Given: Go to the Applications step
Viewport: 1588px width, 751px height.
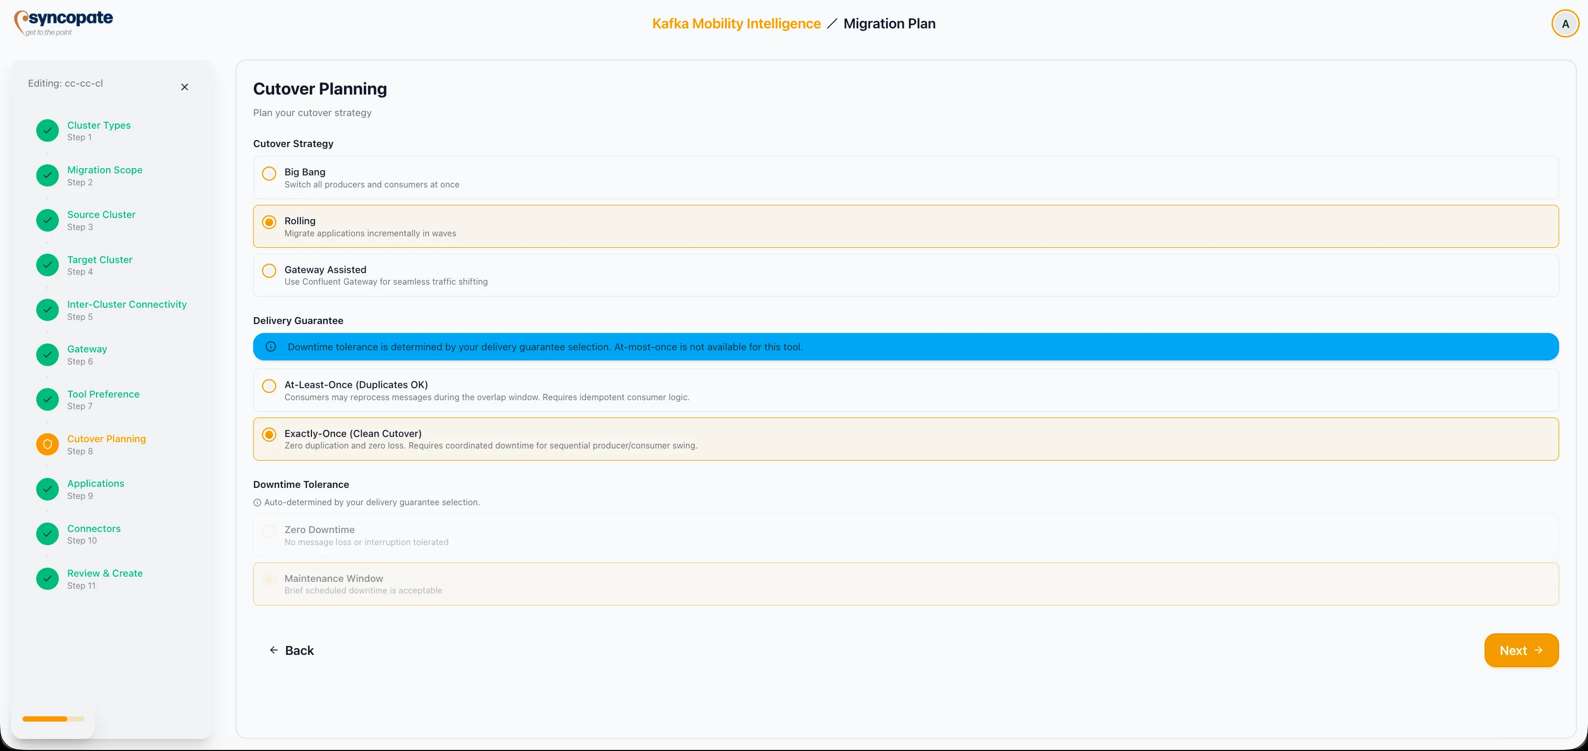Looking at the screenshot, I should [96, 483].
